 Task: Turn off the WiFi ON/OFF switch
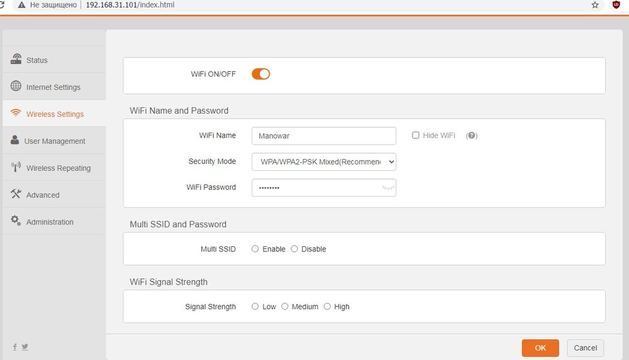[261, 74]
